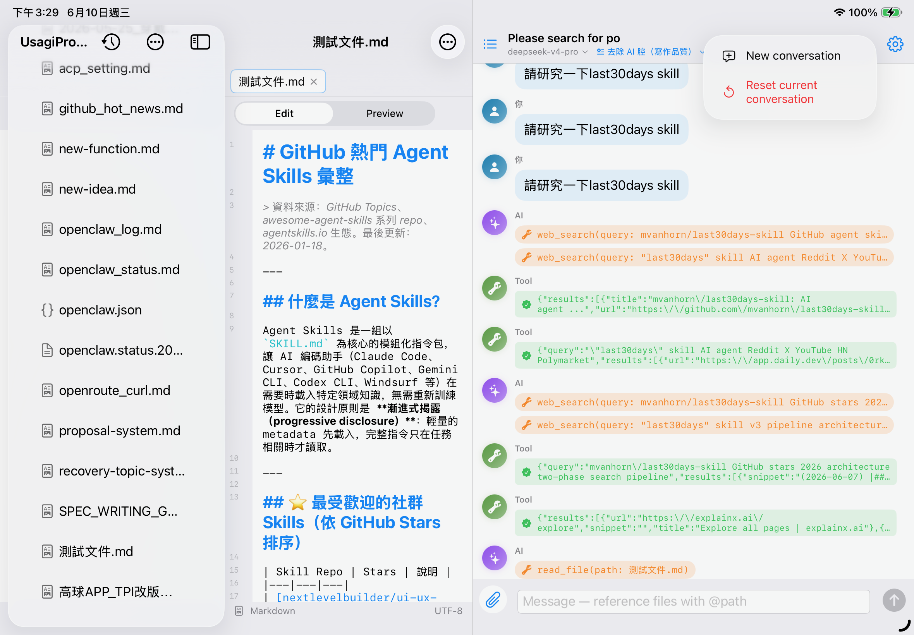Expand the deepseek-v4-pro model dropdown

(x=548, y=52)
